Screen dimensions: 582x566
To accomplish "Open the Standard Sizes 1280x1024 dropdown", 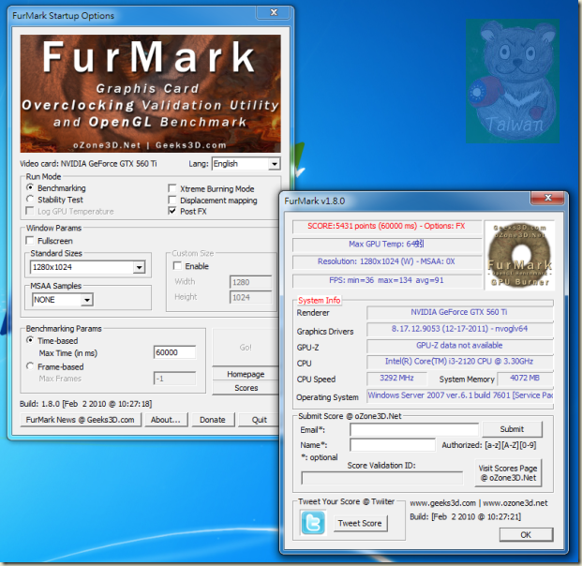I will point(87,267).
